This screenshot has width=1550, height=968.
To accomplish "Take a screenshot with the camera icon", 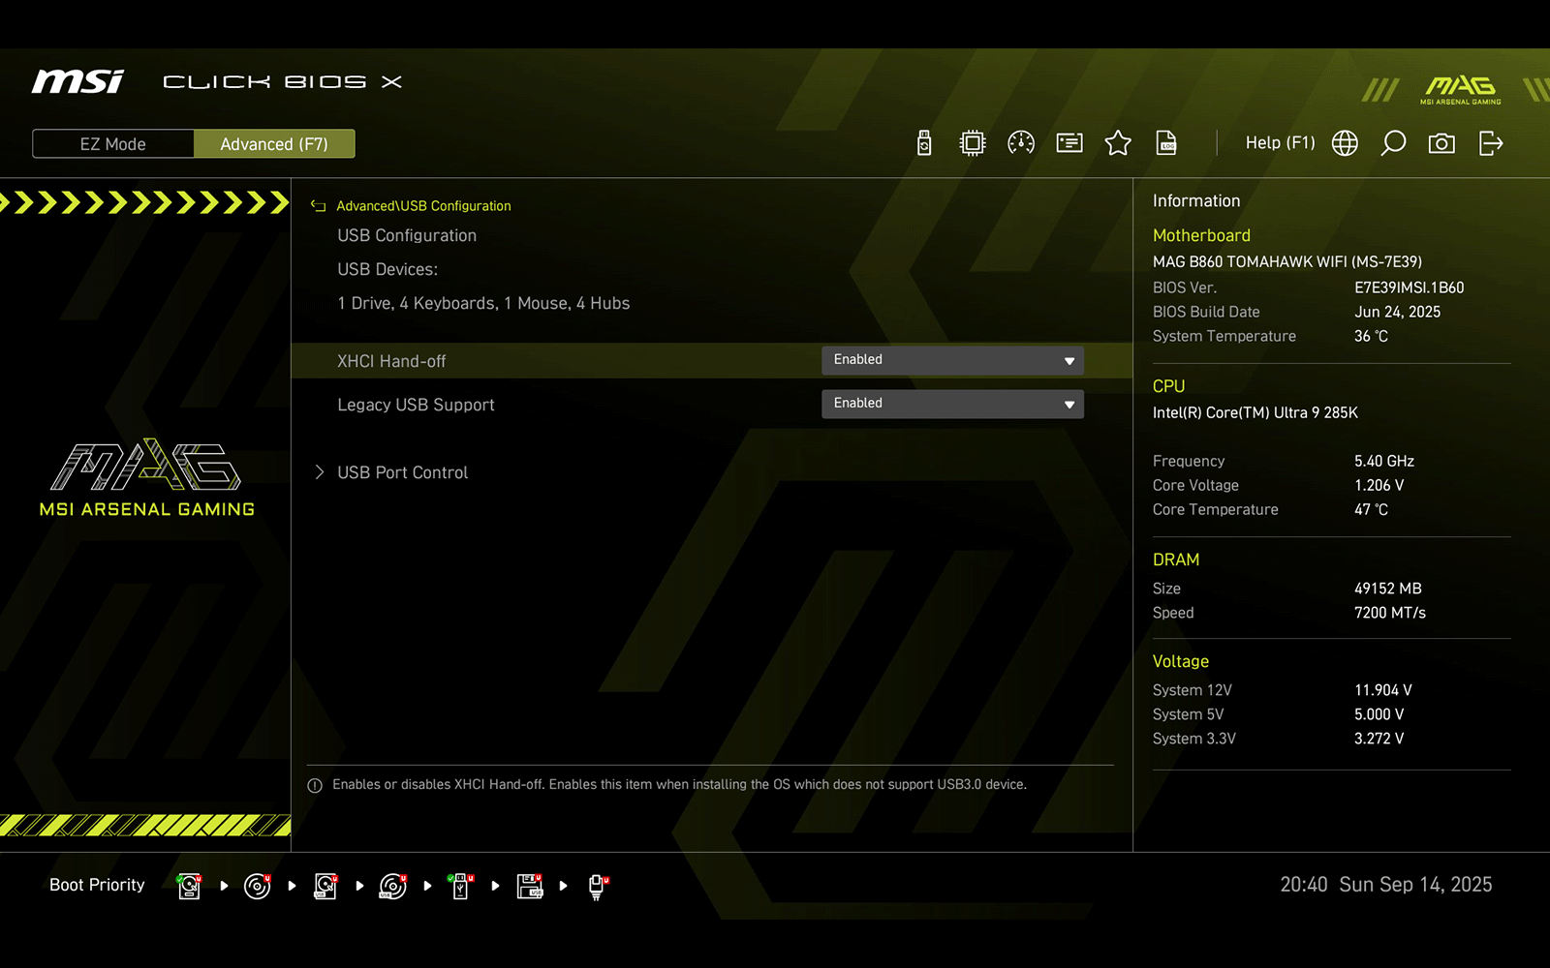I will tap(1441, 143).
